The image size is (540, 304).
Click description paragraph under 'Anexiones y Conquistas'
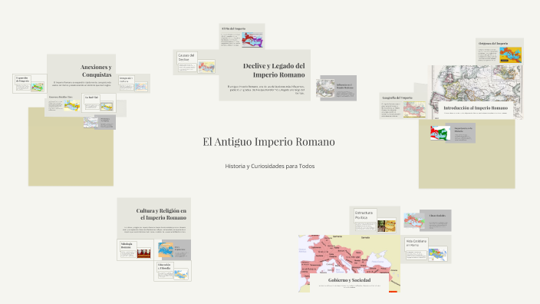[x=82, y=84]
